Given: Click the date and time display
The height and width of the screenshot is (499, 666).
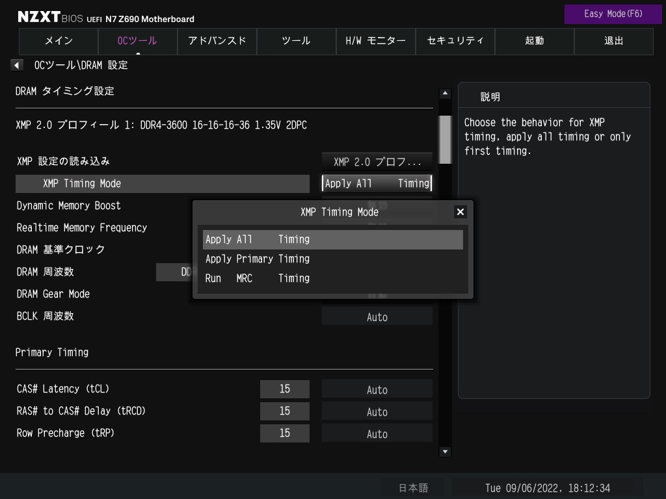Looking at the screenshot, I should point(548,488).
